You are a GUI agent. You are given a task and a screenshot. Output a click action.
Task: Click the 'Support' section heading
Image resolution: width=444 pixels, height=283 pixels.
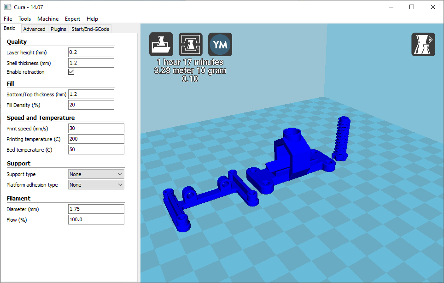18,164
